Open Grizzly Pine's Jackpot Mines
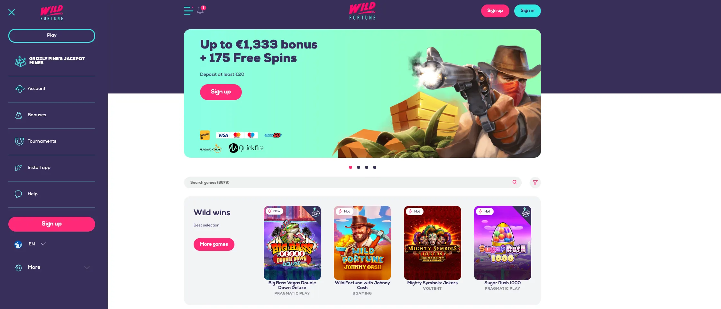 click(52, 61)
